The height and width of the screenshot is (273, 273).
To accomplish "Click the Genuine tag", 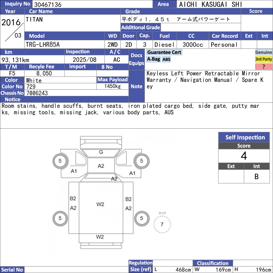I will [263, 52].
